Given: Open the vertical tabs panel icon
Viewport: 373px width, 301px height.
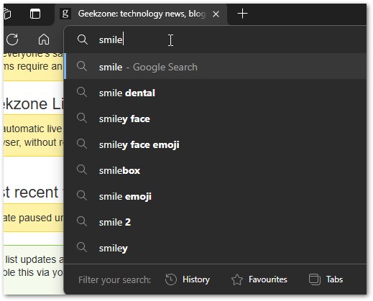Looking at the screenshot, I should pyautogui.click(x=35, y=14).
